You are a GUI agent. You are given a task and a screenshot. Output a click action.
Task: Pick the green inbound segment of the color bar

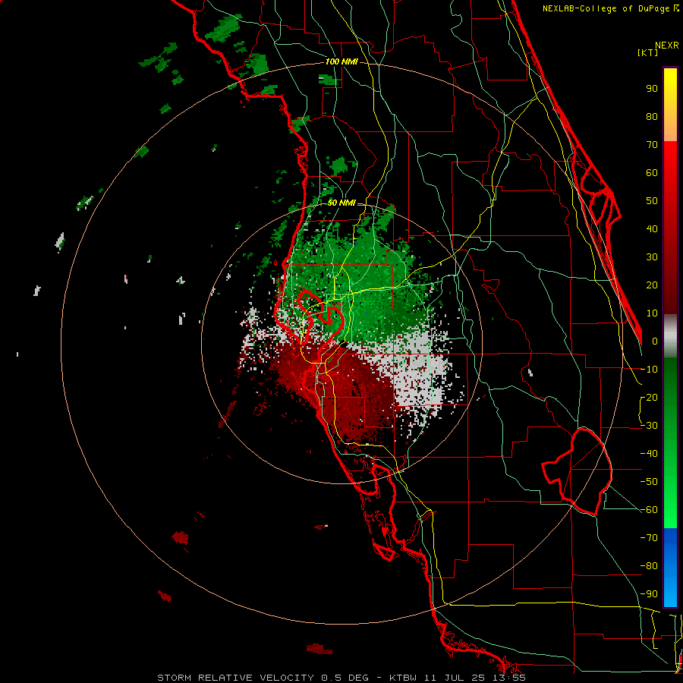point(670,443)
